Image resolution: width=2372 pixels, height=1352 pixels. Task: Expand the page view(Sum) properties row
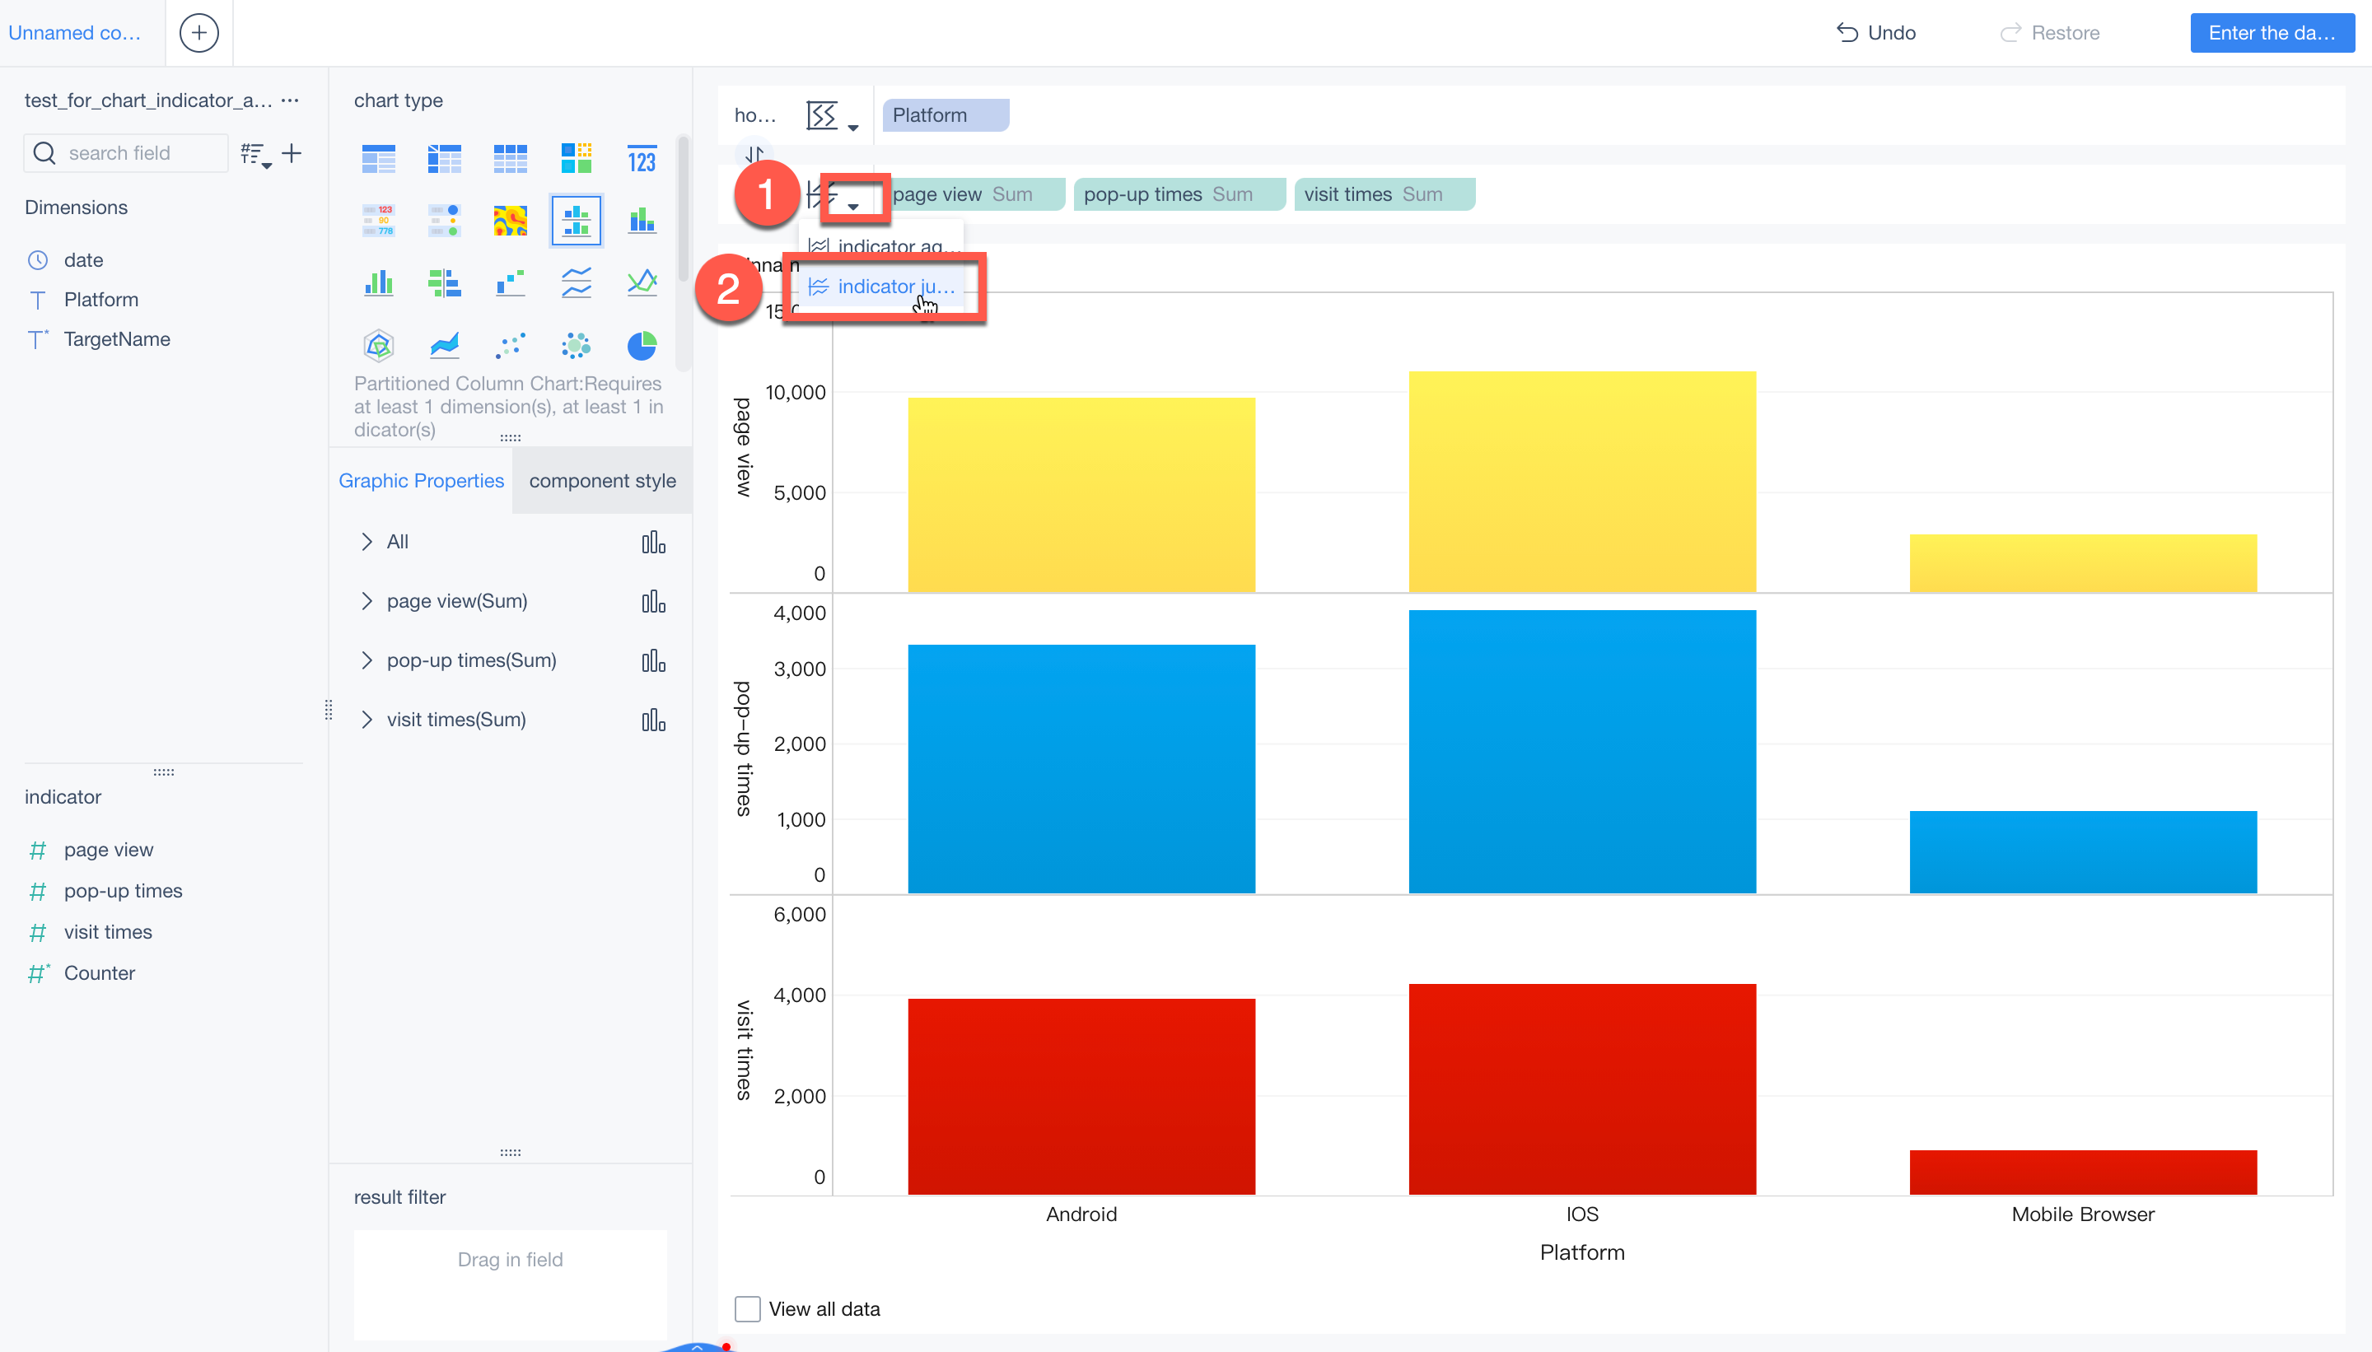(x=366, y=602)
